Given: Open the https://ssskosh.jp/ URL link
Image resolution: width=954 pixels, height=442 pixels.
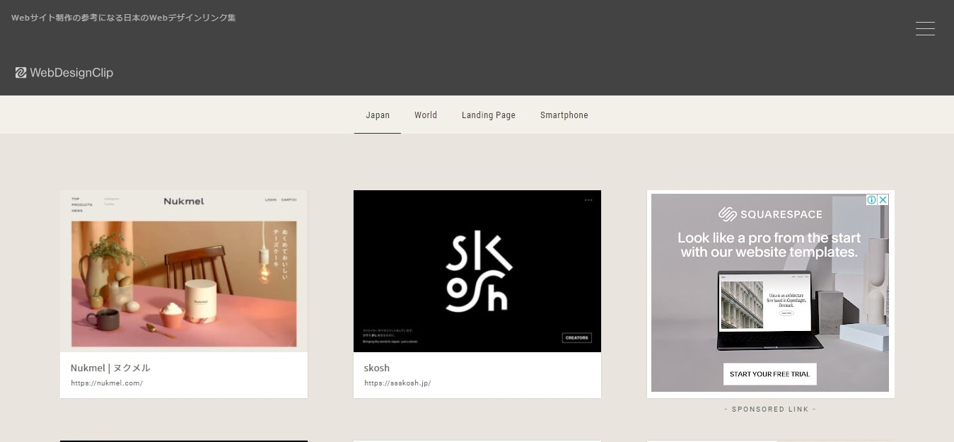Looking at the screenshot, I should [x=397, y=383].
